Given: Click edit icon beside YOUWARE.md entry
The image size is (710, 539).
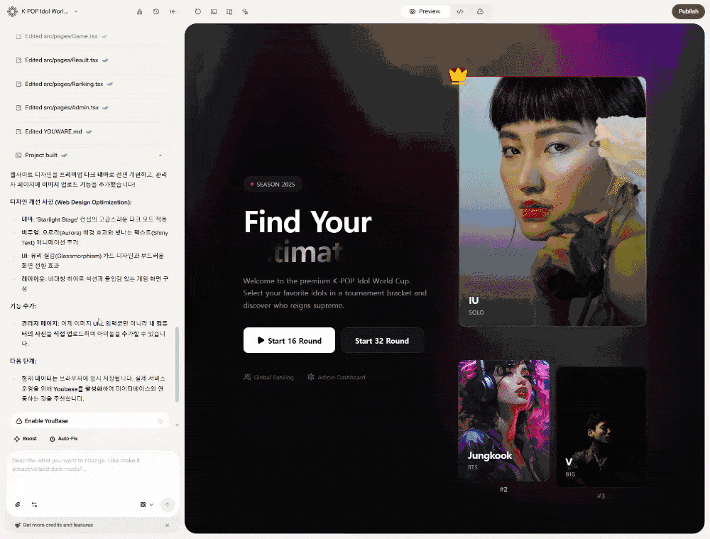Looking at the screenshot, I should (18, 131).
